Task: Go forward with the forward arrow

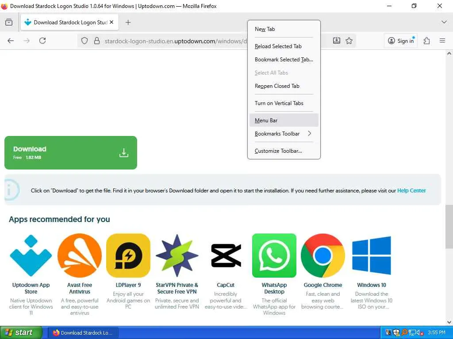Action: 27,41
